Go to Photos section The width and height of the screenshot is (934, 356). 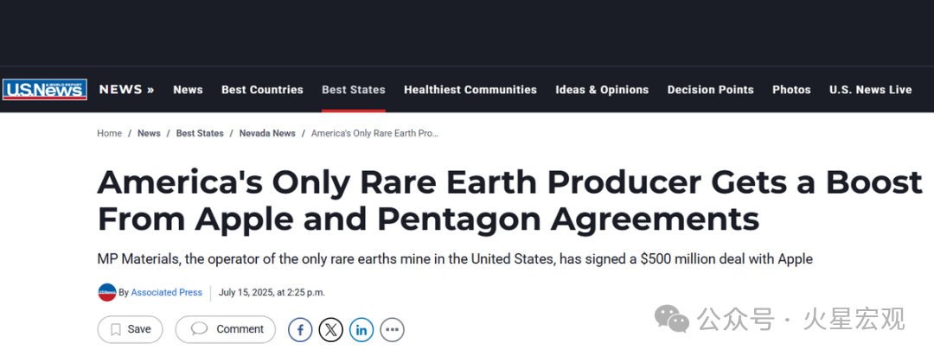(x=791, y=90)
